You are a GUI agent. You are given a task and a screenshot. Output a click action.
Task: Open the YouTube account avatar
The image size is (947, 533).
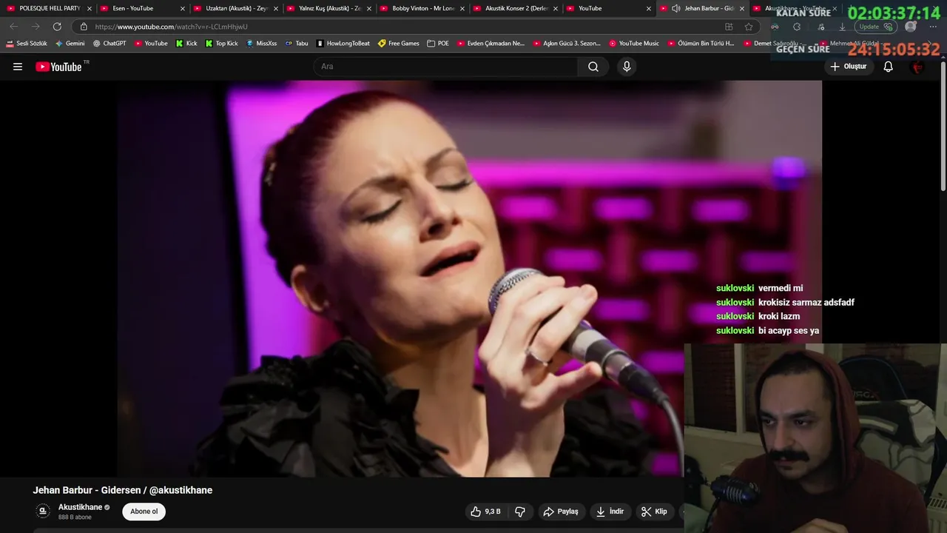pos(917,67)
